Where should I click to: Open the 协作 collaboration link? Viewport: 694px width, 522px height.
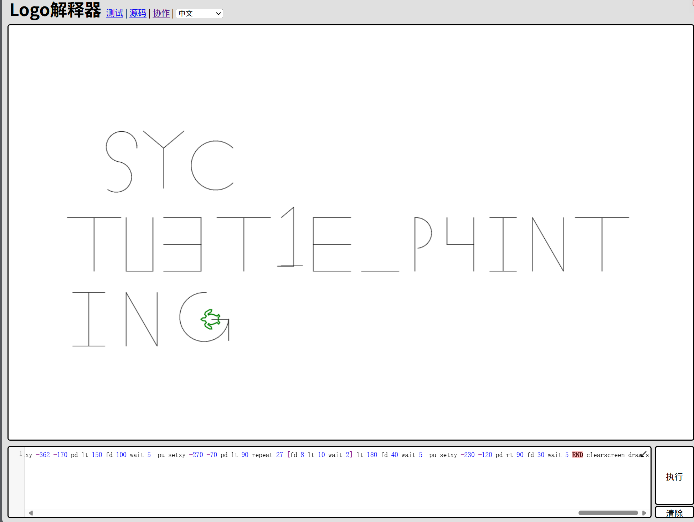161,13
